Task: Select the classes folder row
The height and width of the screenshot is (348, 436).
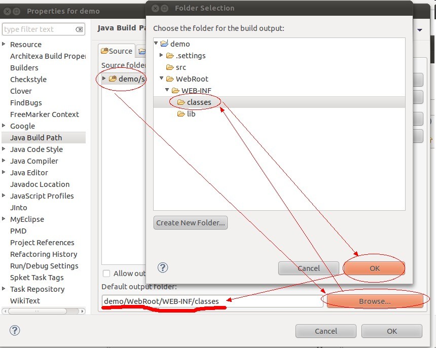Action: click(x=279, y=102)
